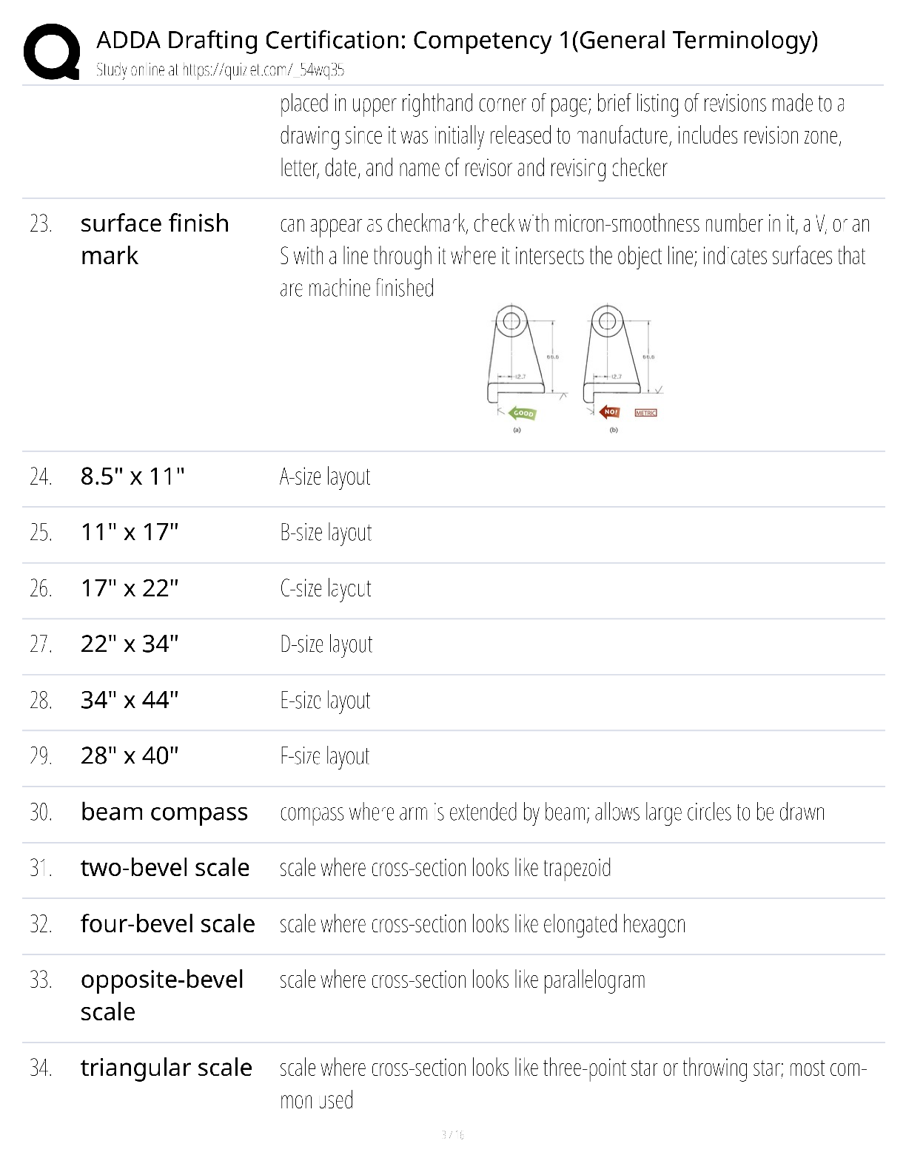
Task: Click the green GOOD arrow label
Action: click(x=523, y=414)
